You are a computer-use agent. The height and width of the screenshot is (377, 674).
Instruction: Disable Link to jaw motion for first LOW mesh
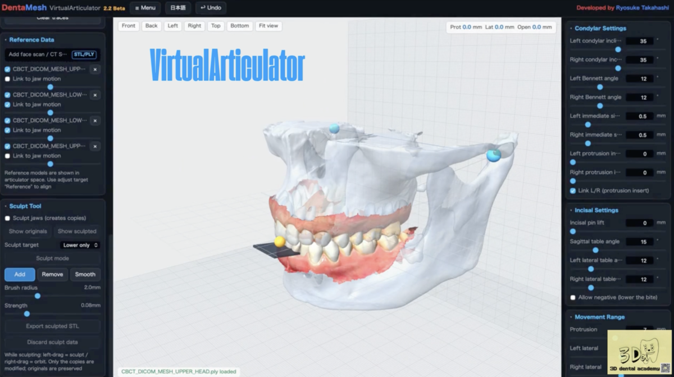coord(7,105)
